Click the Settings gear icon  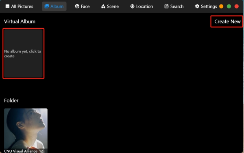[x=197, y=6]
